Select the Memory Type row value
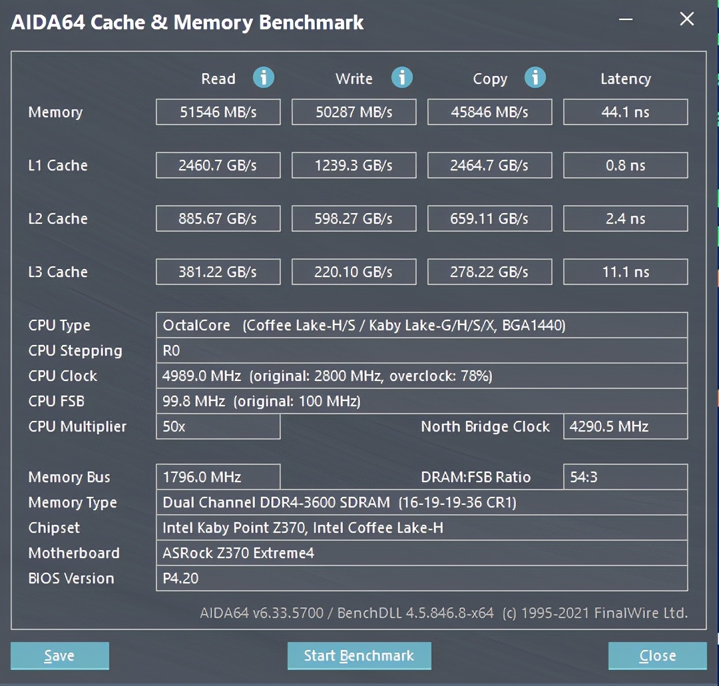Screen dimensions: 719x686 [x=421, y=502]
